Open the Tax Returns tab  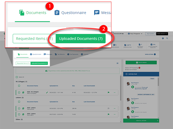pos(60,54)
